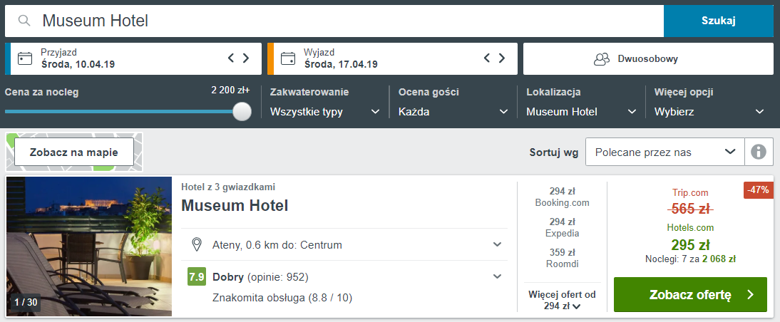The height and width of the screenshot is (322, 780).
Task: Click the check-out calendar icon
Action: click(x=288, y=58)
